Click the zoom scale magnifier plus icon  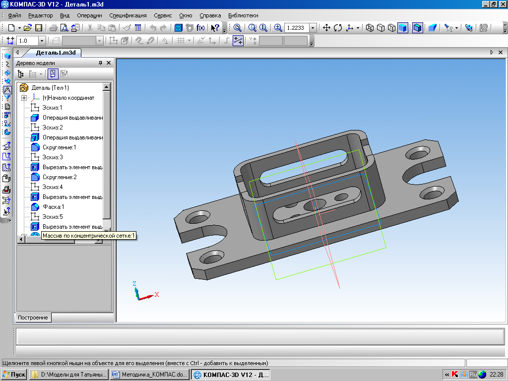pos(278,28)
